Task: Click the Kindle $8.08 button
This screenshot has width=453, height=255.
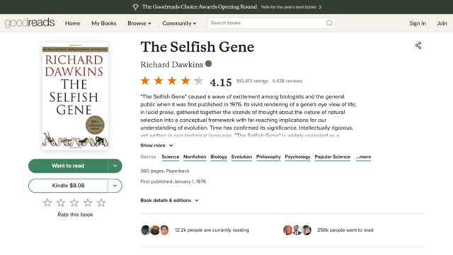Action: click(68, 186)
